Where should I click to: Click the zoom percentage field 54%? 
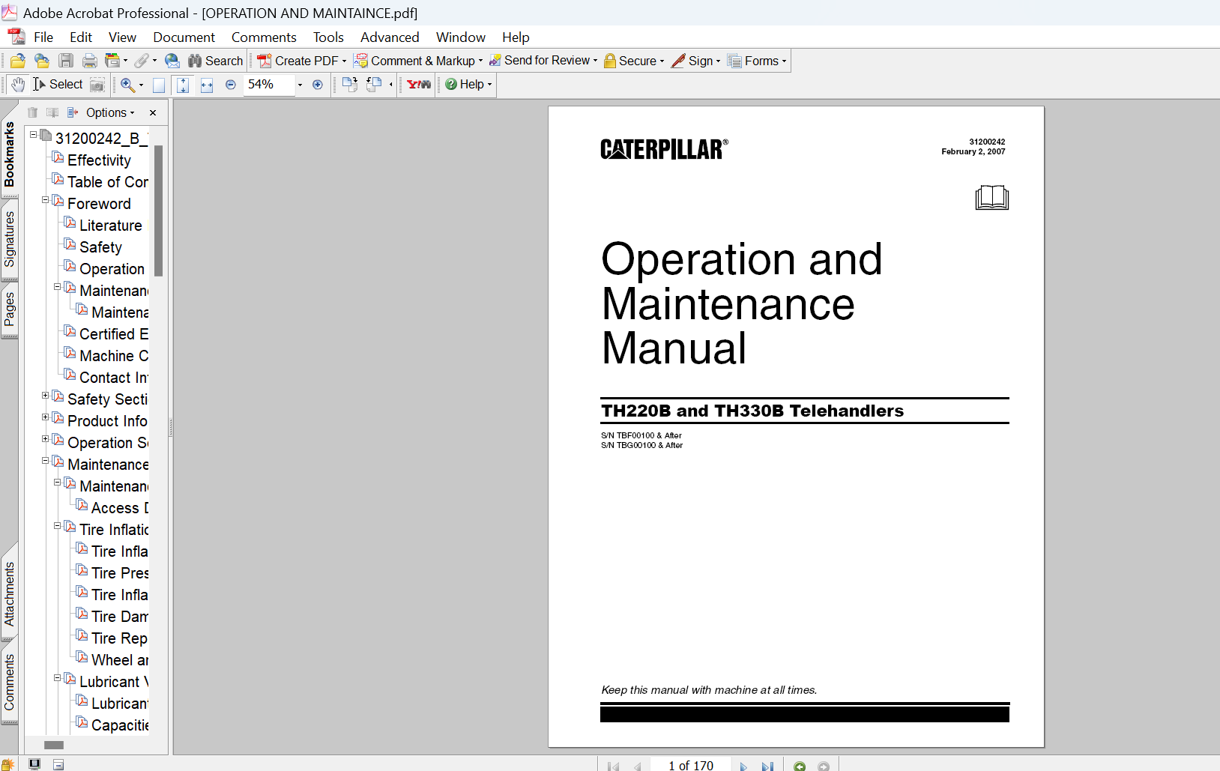coord(268,85)
